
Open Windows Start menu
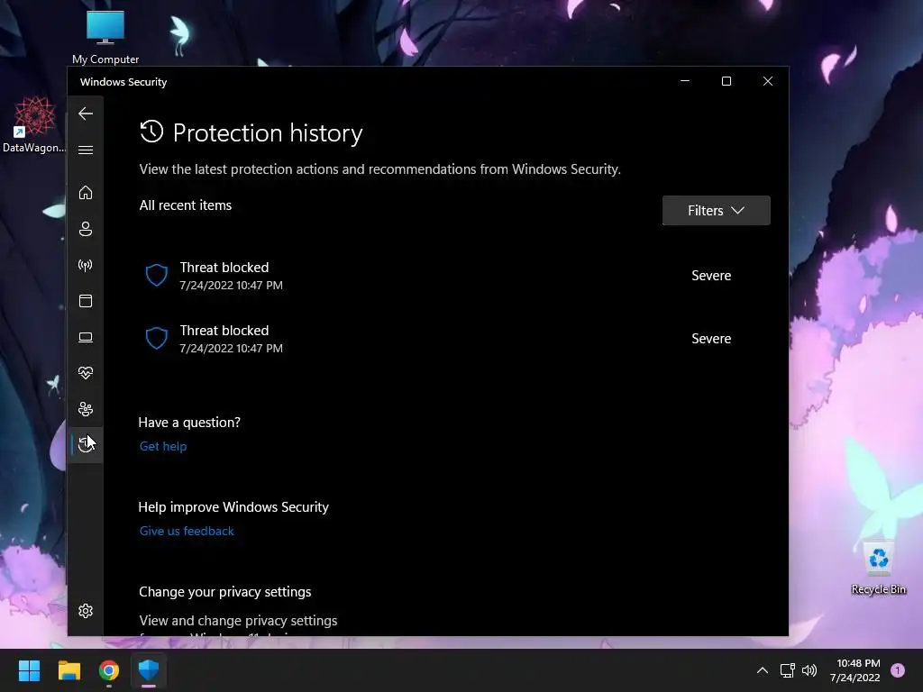(29, 670)
